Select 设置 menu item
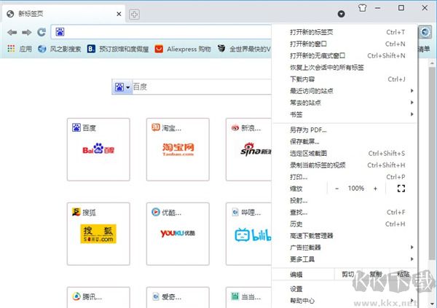The width and height of the screenshot is (437, 308). (x=345, y=289)
